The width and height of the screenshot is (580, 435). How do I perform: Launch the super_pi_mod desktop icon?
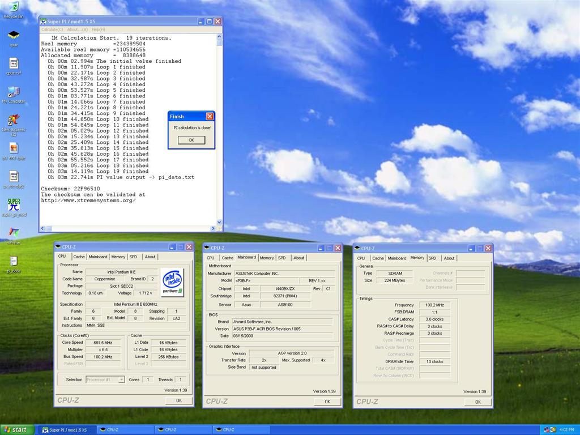tap(14, 205)
